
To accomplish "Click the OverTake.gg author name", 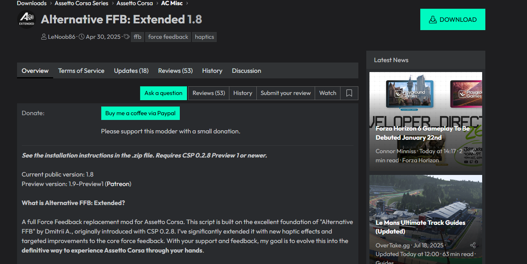I will click(x=392, y=245).
